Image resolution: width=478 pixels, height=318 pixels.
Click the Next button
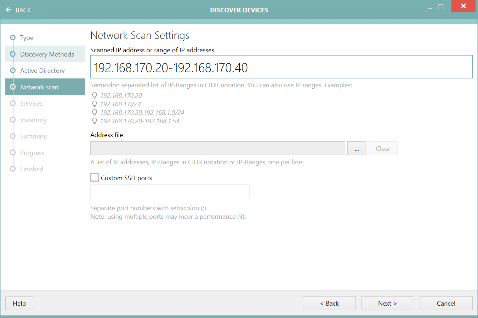387,303
